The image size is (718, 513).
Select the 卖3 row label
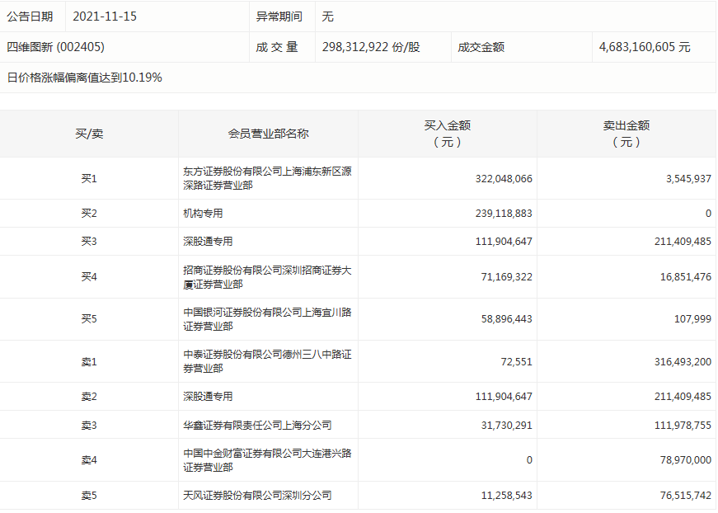click(x=89, y=426)
